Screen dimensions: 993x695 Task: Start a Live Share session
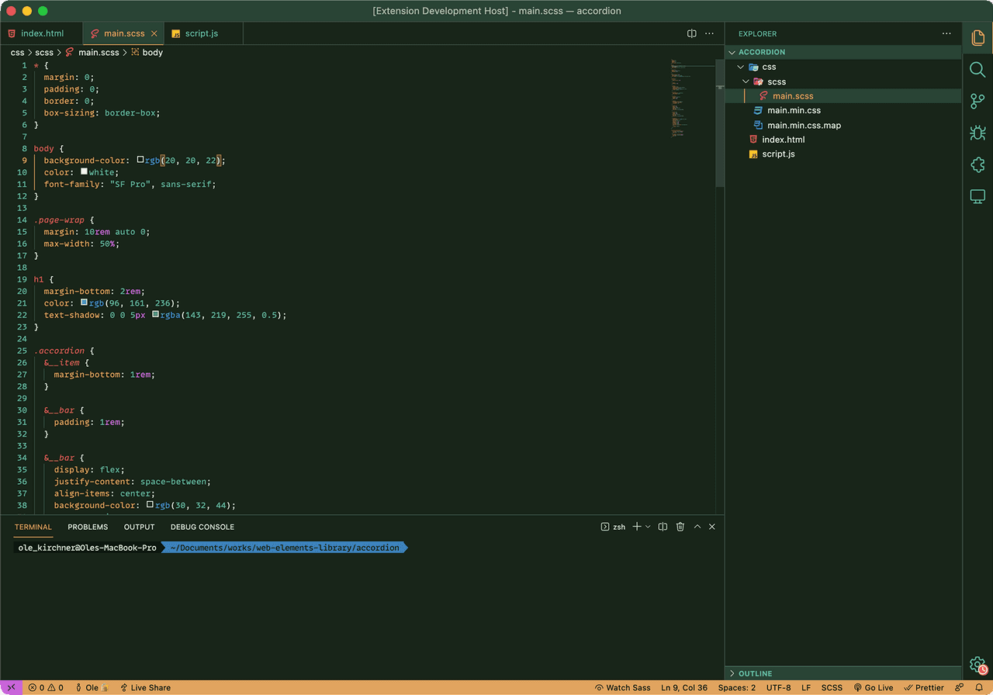pos(145,687)
